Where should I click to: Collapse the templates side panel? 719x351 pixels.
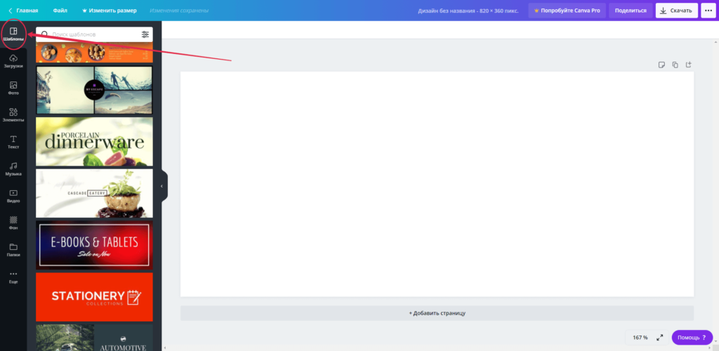[x=162, y=186]
